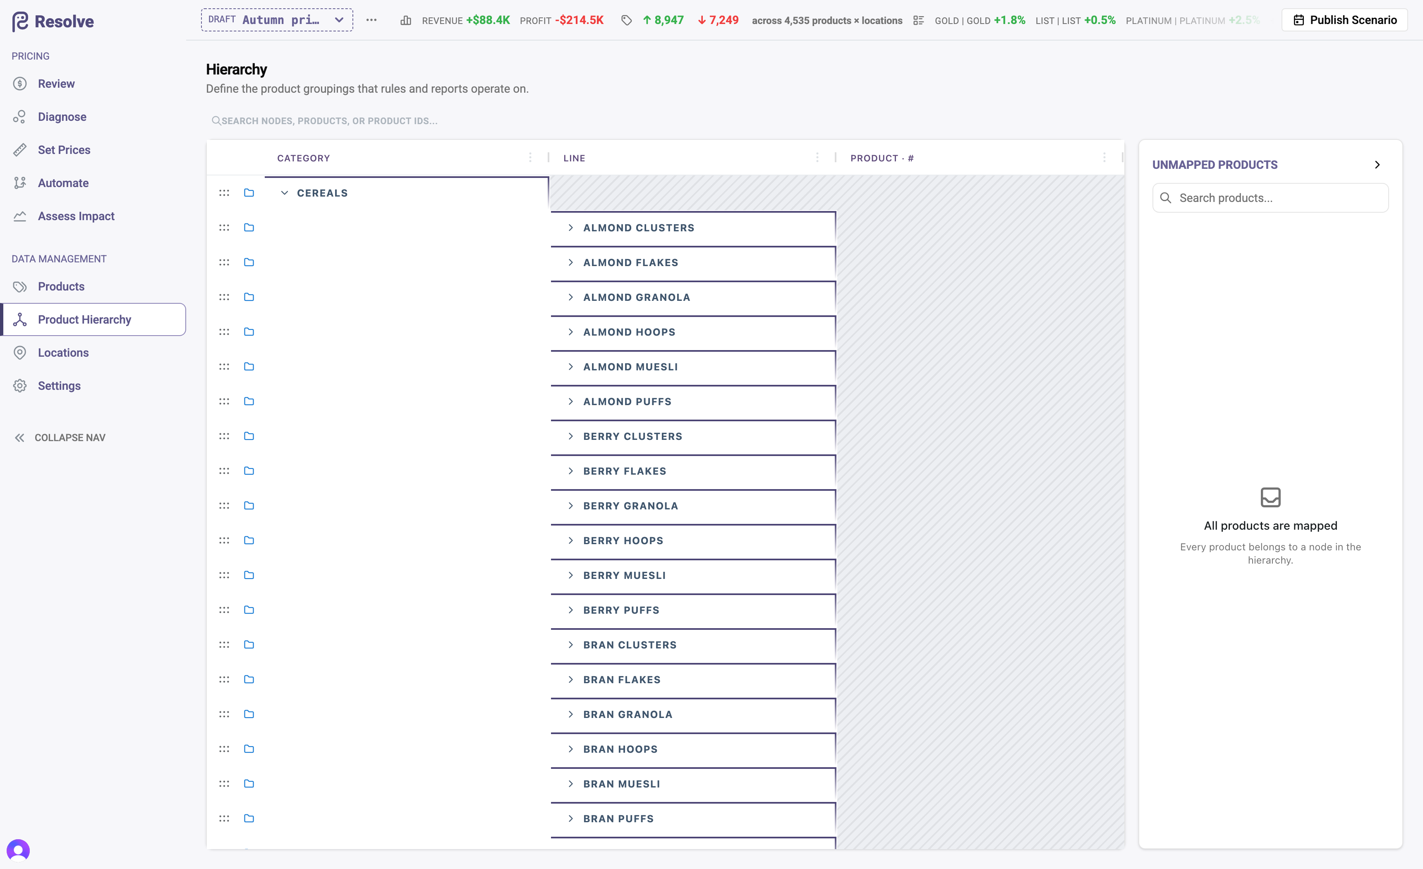Viewport: 1423px width, 869px height.
Task: Expand the Bran Flakes line
Action: point(570,679)
